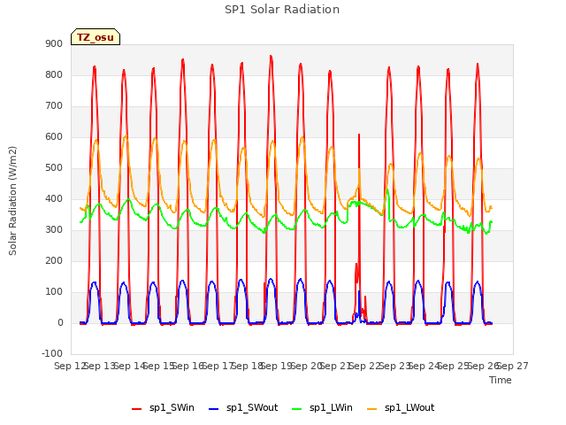Click the 100 y-axis tick label
This screenshot has width=566, height=425.
[54, 292]
